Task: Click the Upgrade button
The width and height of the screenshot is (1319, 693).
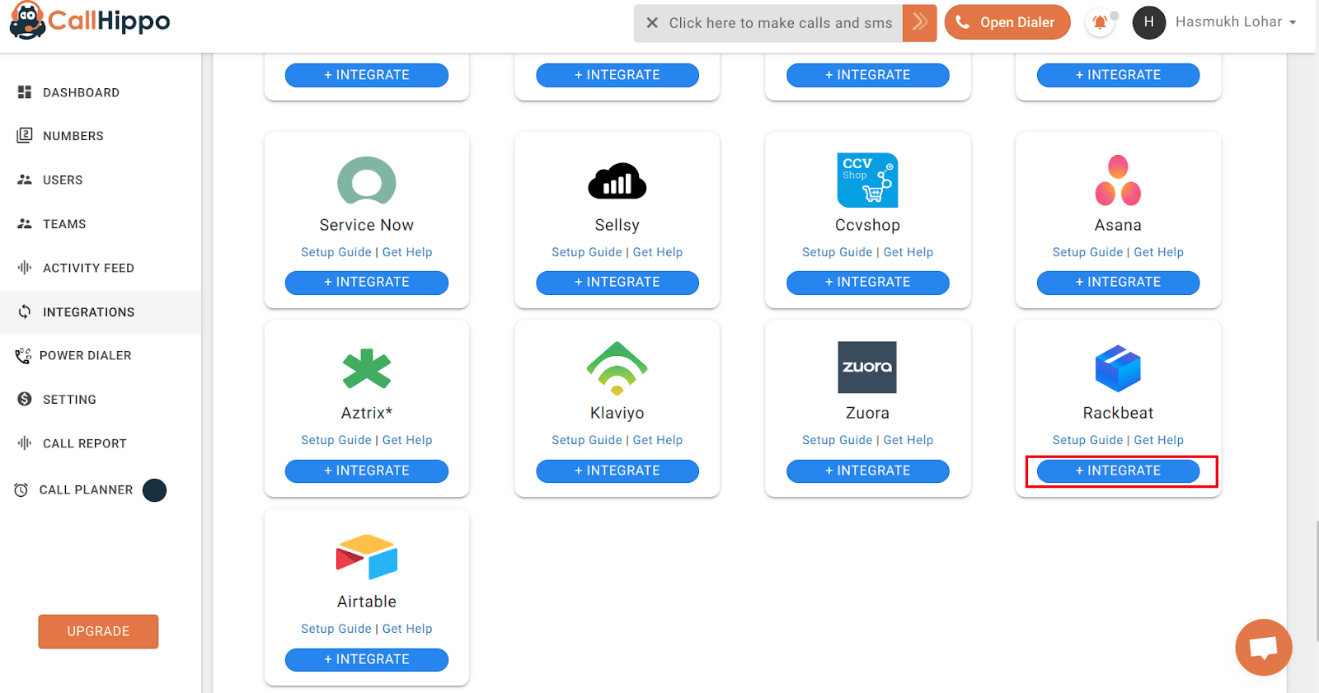Action: coord(98,631)
